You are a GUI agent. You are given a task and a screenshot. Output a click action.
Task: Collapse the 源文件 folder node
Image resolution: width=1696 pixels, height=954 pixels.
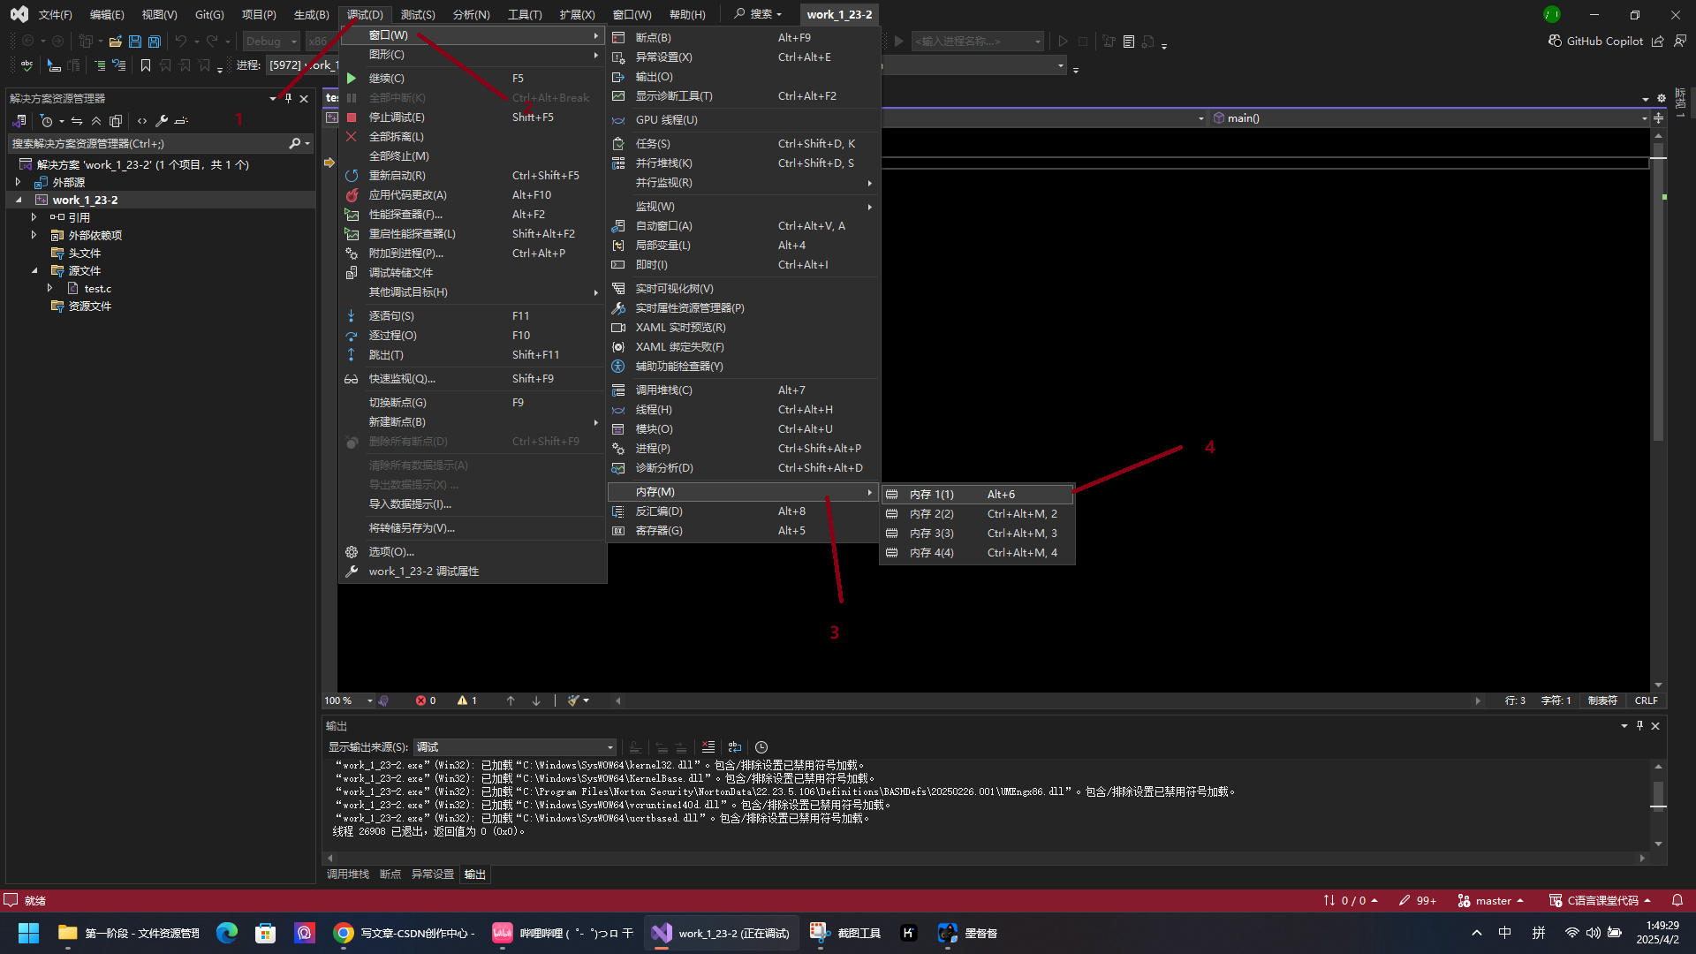point(34,270)
